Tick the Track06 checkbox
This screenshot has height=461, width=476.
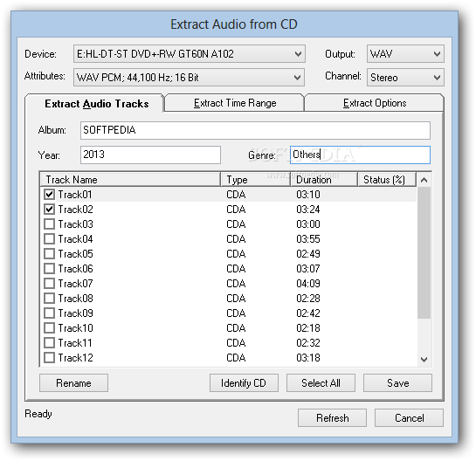(x=49, y=269)
